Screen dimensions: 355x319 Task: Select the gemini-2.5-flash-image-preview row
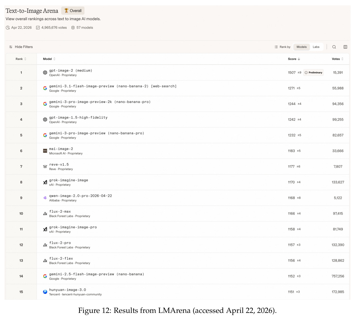tap(177, 276)
